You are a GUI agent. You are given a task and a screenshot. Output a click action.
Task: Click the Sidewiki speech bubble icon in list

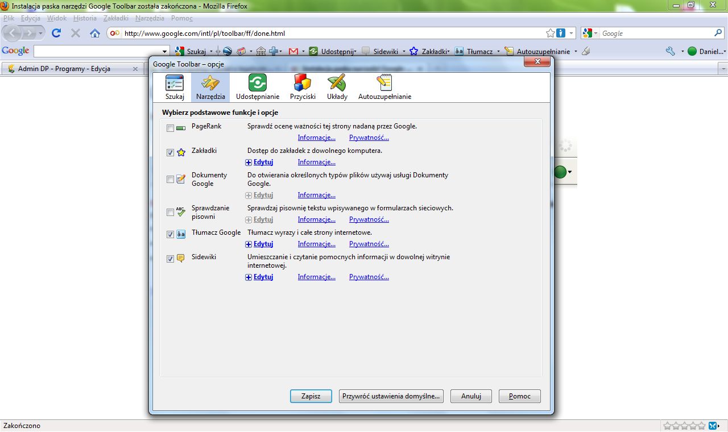[181, 259]
